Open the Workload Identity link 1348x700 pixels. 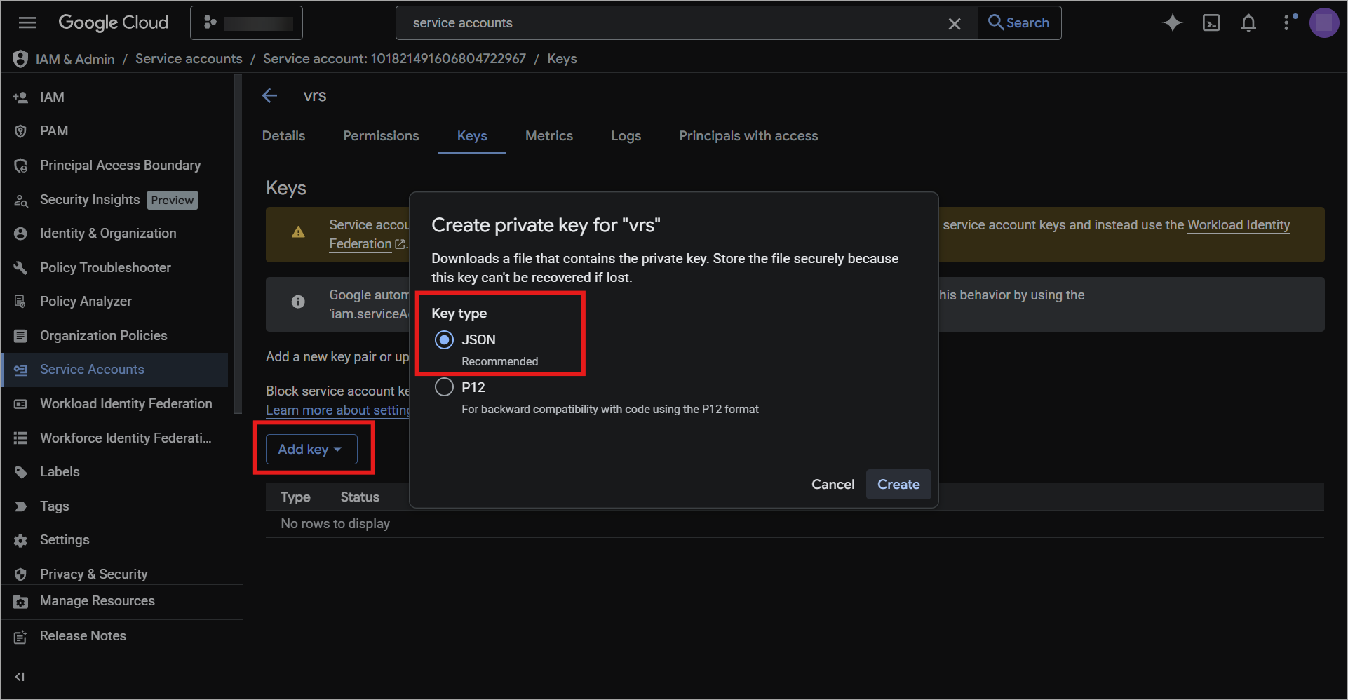[1238, 225]
